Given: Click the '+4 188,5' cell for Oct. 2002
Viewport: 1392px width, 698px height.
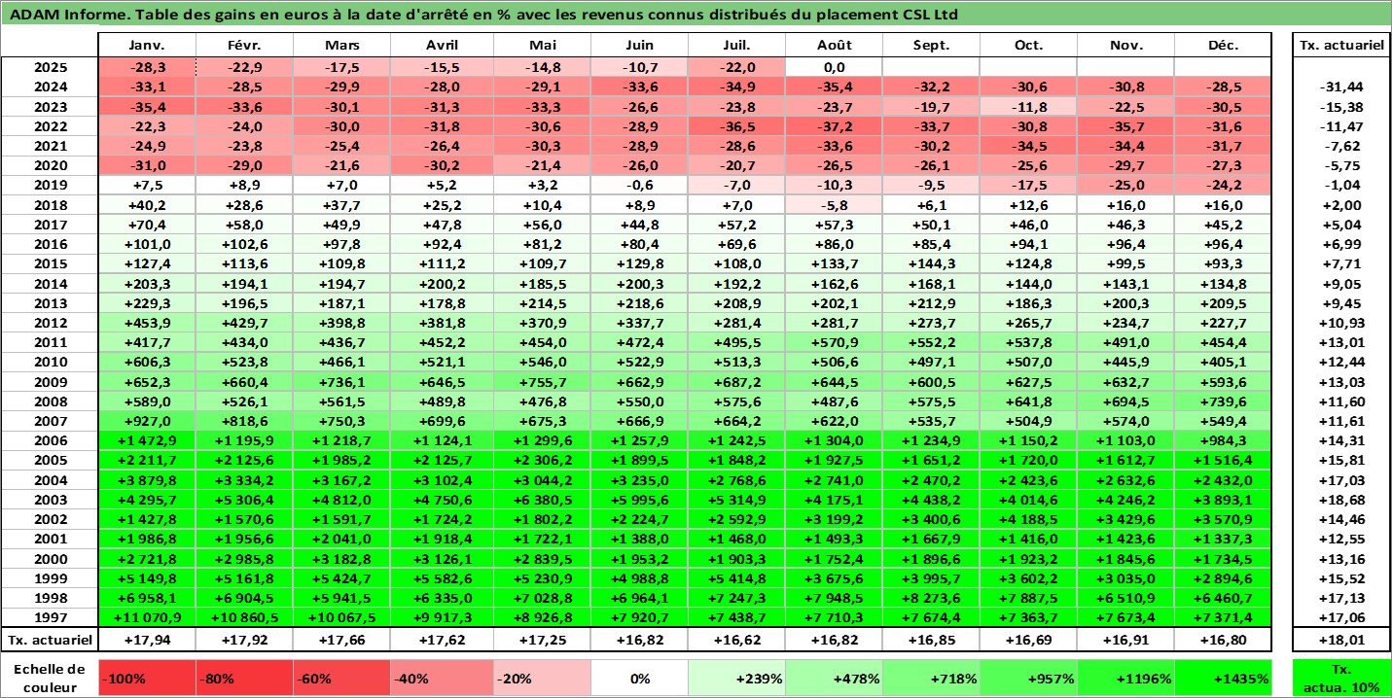Looking at the screenshot, I should click(1029, 518).
